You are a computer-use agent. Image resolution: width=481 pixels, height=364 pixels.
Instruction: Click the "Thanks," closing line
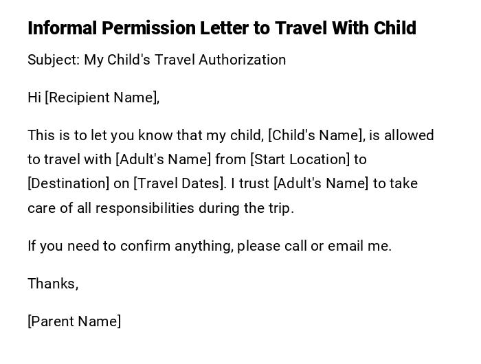[x=53, y=284]
